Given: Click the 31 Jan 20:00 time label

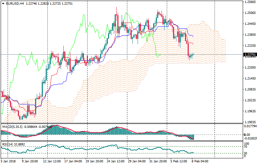Looking at the screenshot, I should coord(158,162).
